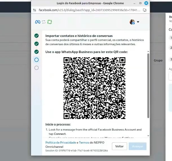Image resolution: width=172 pixels, height=161 pixels.
Task: Open the account switcher dropdown arrow
Action: click(x=138, y=22)
